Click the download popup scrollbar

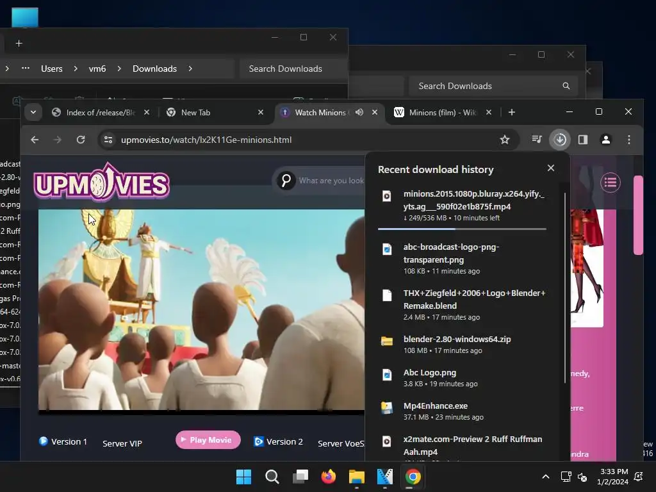click(x=565, y=288)
